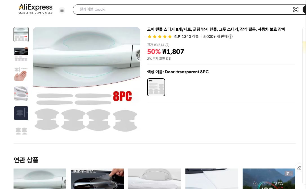This screenshot has width=306, height=189.
Task: Select the first product thumbnail in the gallery
Action: [x=21, y=35]
